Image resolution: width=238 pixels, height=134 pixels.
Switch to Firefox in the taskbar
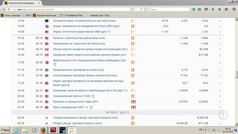pos(44,130)
